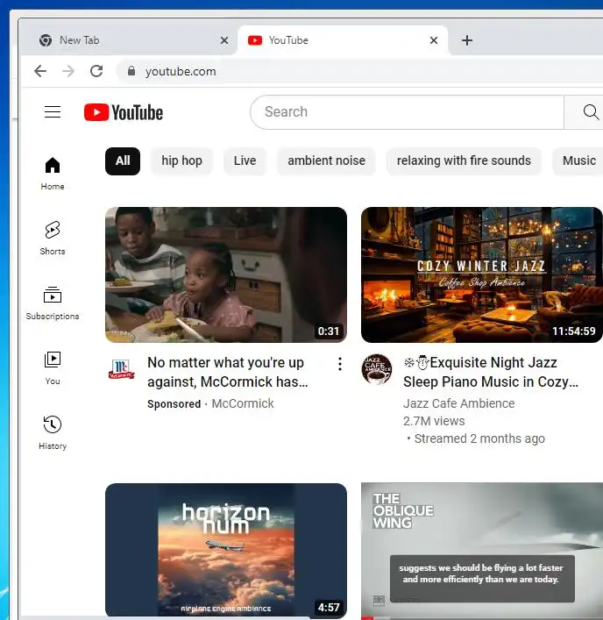
Task: Click the Sponsored label
Action: click(174, 403)
